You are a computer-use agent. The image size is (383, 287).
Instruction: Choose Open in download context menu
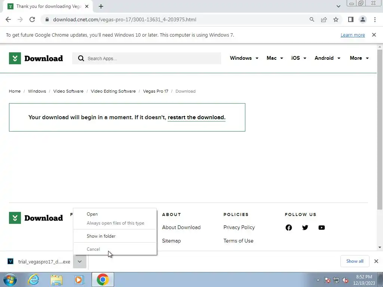click(115, 214)
